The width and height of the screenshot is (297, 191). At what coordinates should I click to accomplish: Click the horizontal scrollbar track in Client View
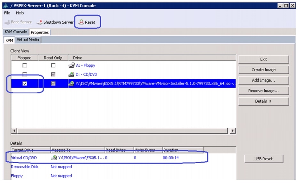tap(122, 131)
